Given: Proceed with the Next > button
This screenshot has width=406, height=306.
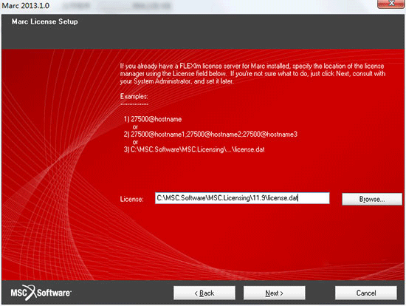Looking at the screenshot, I should coord(274,293).
